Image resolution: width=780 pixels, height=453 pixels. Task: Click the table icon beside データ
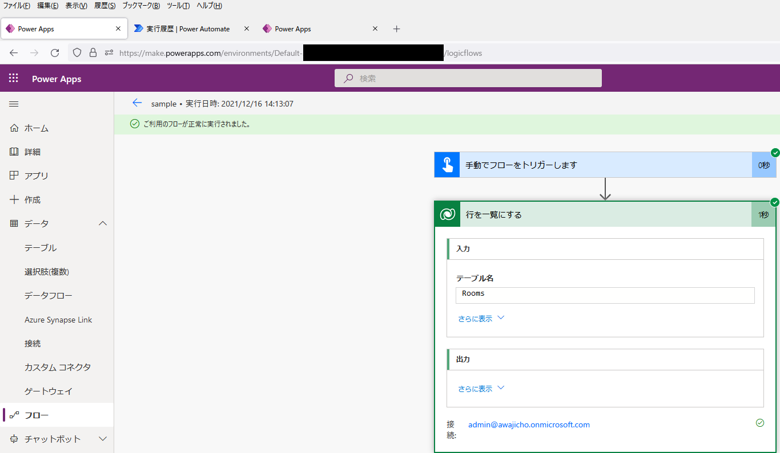[x=14, y=223]
